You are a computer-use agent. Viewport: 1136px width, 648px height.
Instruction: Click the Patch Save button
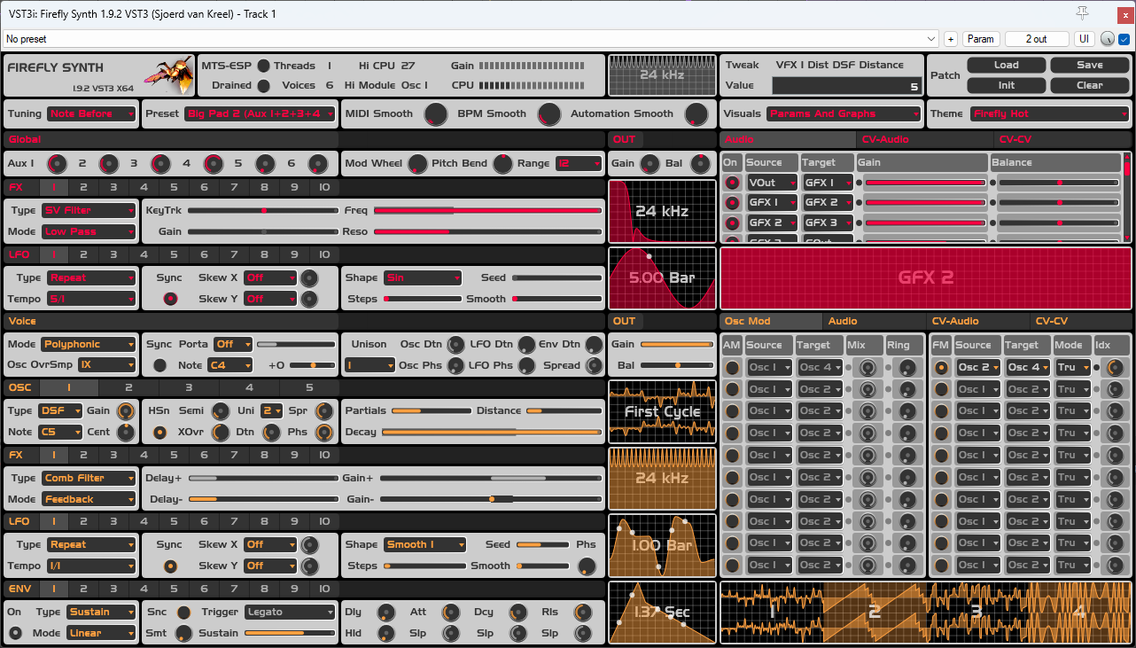(1089, 65)
